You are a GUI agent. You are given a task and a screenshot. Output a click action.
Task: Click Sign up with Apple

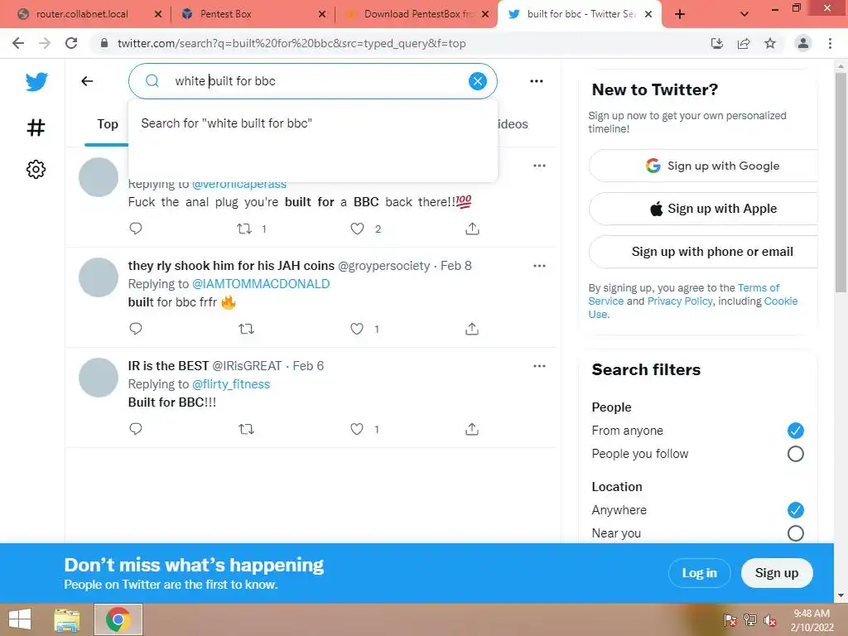704,208
